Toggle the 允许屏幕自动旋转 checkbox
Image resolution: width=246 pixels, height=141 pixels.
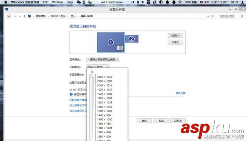click(71, 90)
